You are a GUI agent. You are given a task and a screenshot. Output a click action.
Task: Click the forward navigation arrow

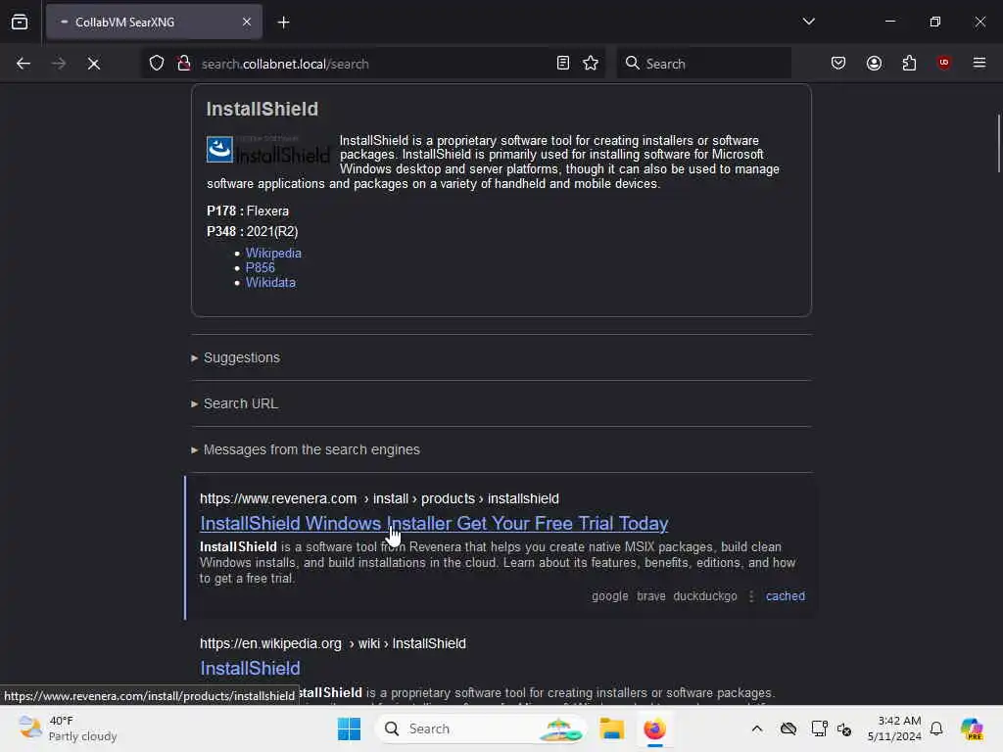58,64
